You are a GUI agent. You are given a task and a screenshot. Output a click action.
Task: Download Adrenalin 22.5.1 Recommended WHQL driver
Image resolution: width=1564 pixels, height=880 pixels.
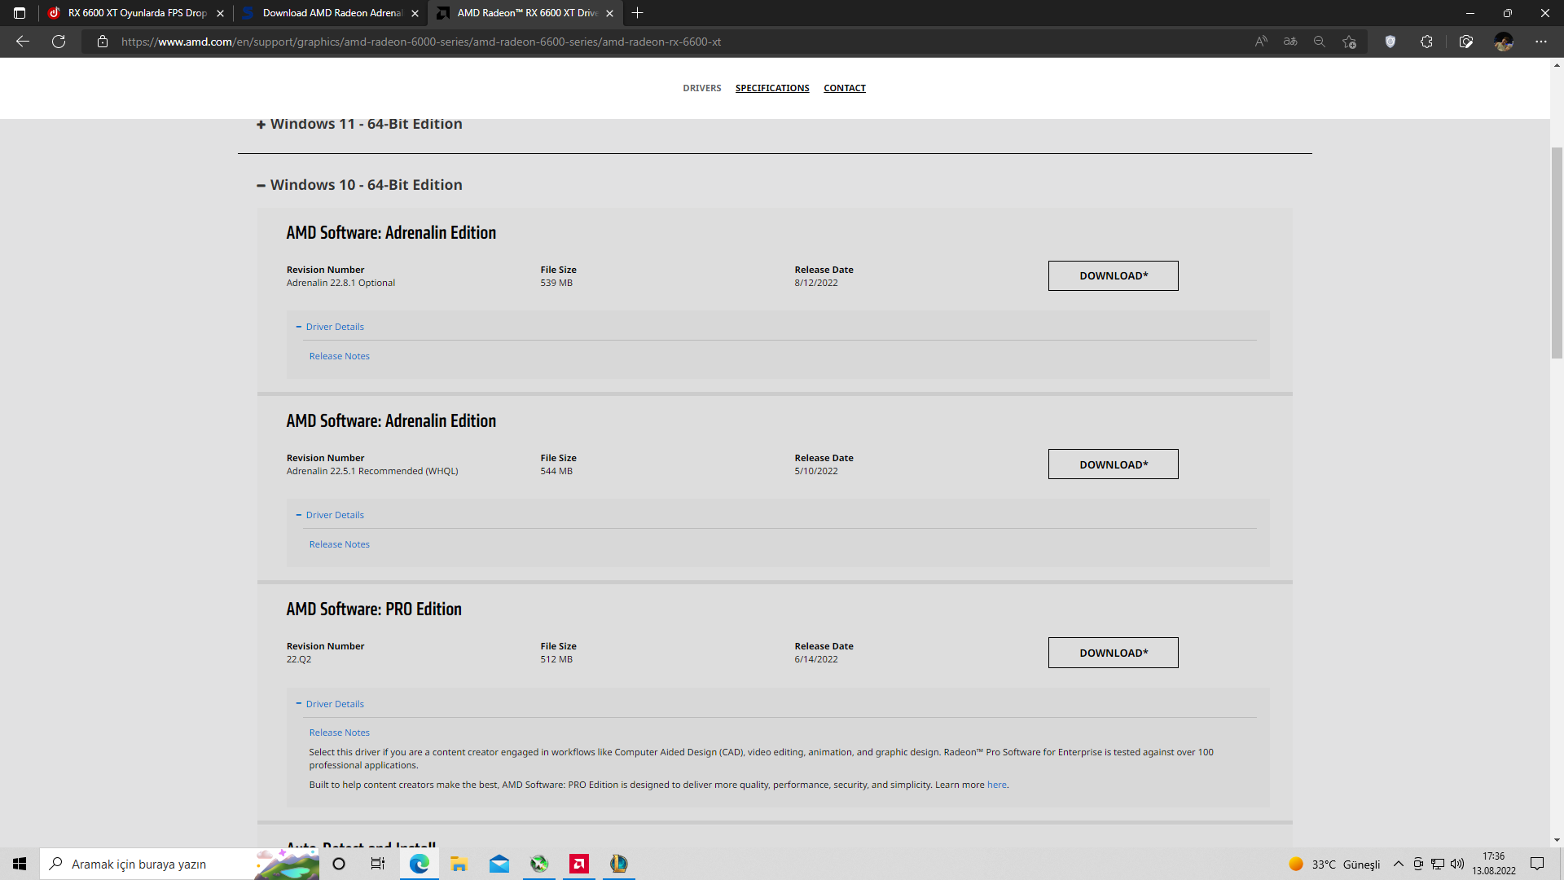1113,464
